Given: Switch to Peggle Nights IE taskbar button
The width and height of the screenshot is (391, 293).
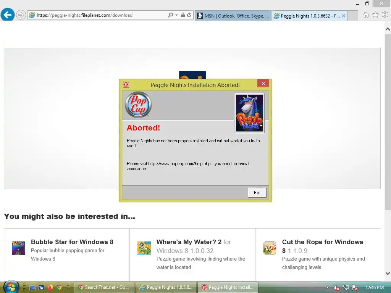Looking at the screenshot, I should 166,287.
